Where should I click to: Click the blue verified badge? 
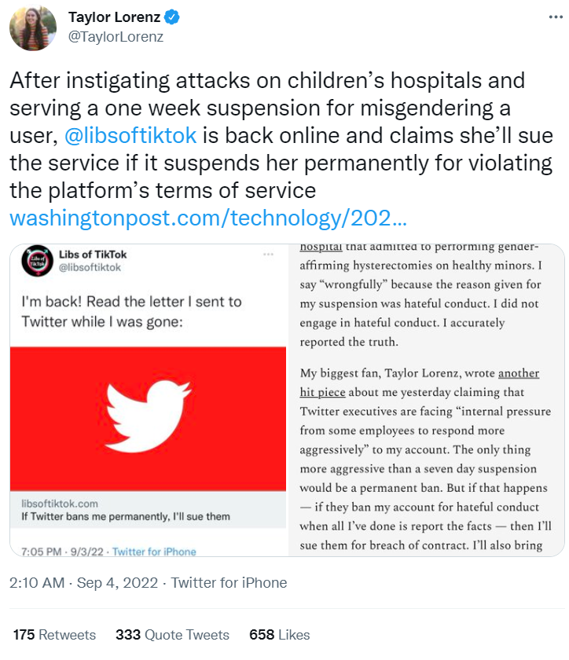172,17
